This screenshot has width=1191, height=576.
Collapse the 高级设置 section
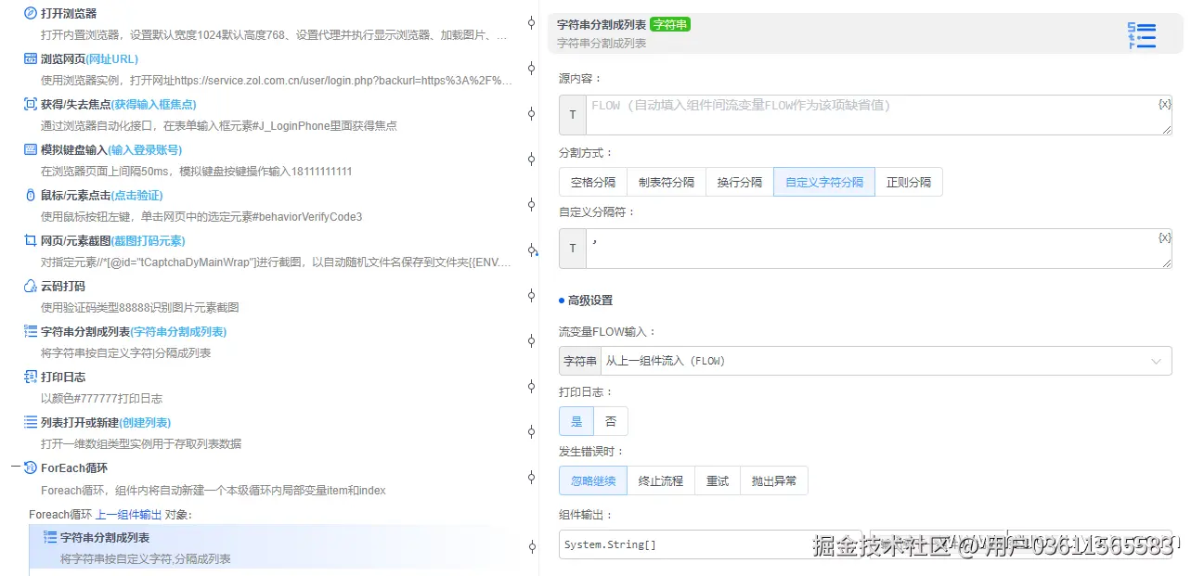[586, 301]
